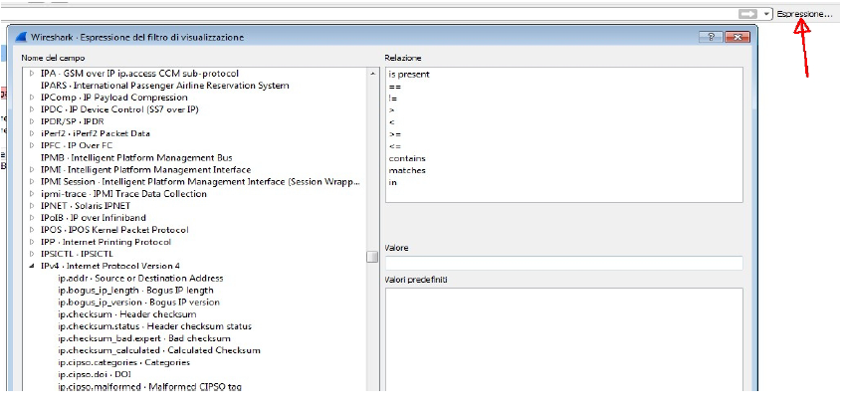This screenshot has width=844, height=409.
Task: Select ip.checksum - Header checksum field
Action: 126,314
